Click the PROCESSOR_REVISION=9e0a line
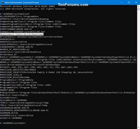 point(15,77)
